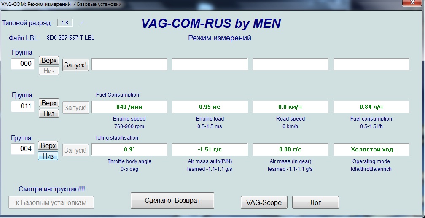Click Низ button for group 000
425x218 pixels.
point(49,71)
